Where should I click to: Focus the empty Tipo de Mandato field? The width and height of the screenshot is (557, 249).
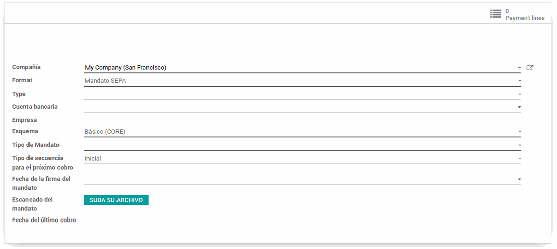coord(299,145)
